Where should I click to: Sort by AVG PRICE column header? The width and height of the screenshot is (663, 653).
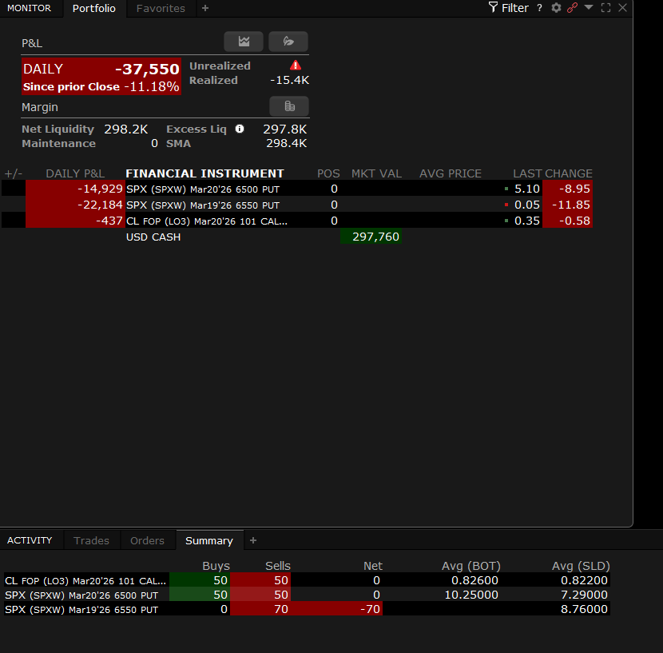pyautogui.click(x=451, y=173)
